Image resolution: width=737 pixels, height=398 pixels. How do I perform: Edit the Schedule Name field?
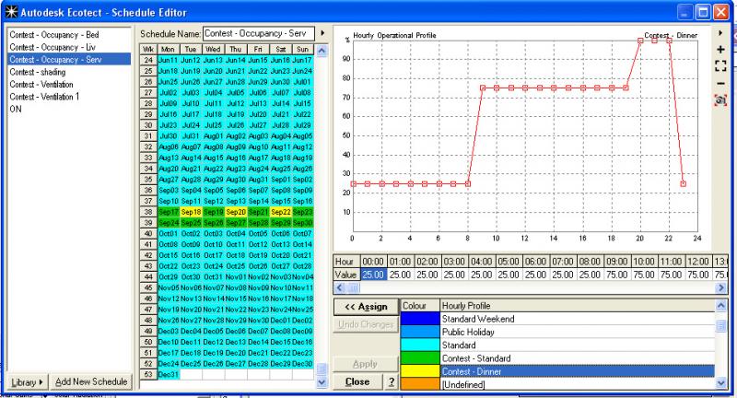coord(259,33)
